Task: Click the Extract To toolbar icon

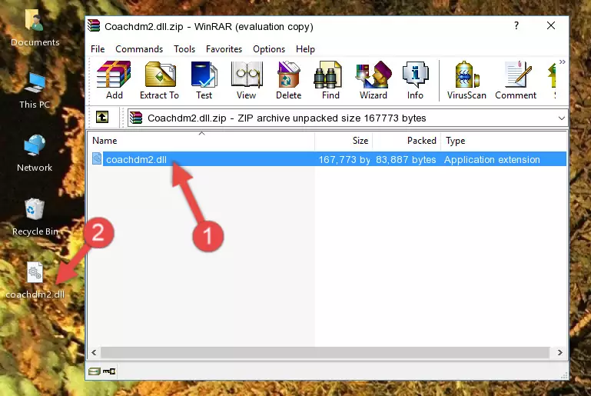Action: (x=159, y=80)
